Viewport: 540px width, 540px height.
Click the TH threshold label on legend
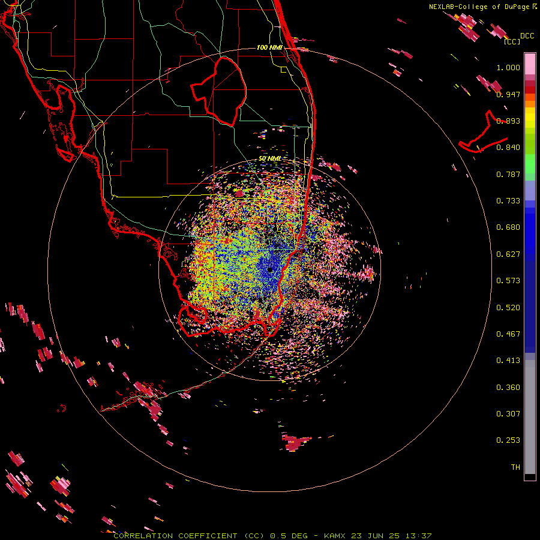[515, 467]
